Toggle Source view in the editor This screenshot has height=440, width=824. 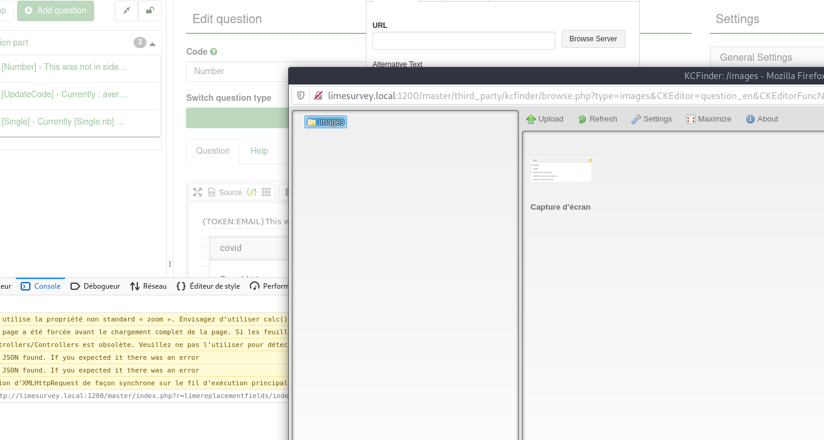coord(225,192)
